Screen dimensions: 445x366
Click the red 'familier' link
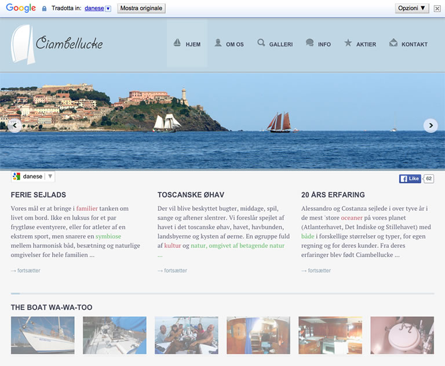tap(87, 208)
